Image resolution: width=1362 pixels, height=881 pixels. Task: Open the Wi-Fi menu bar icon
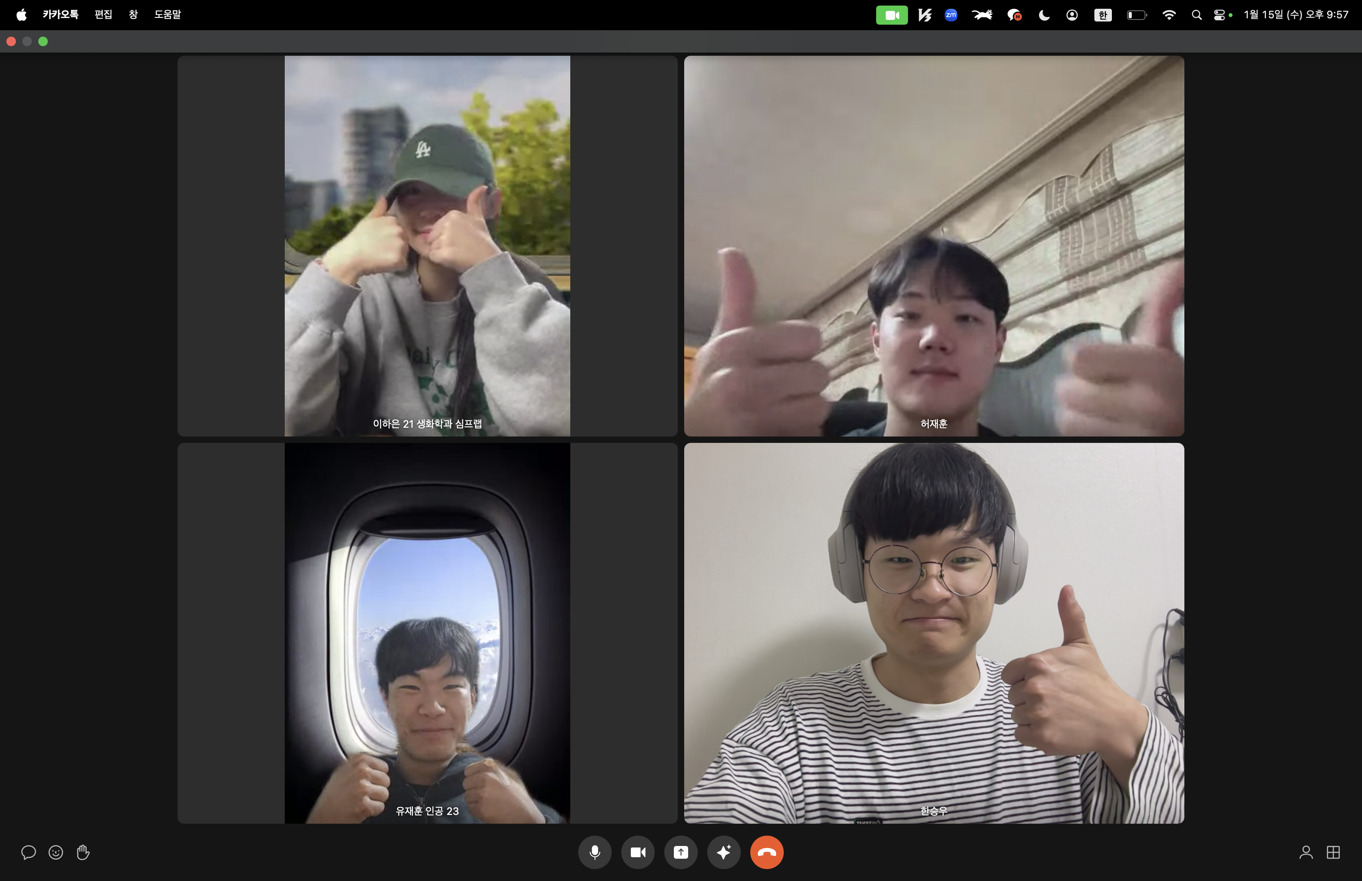1168,15
